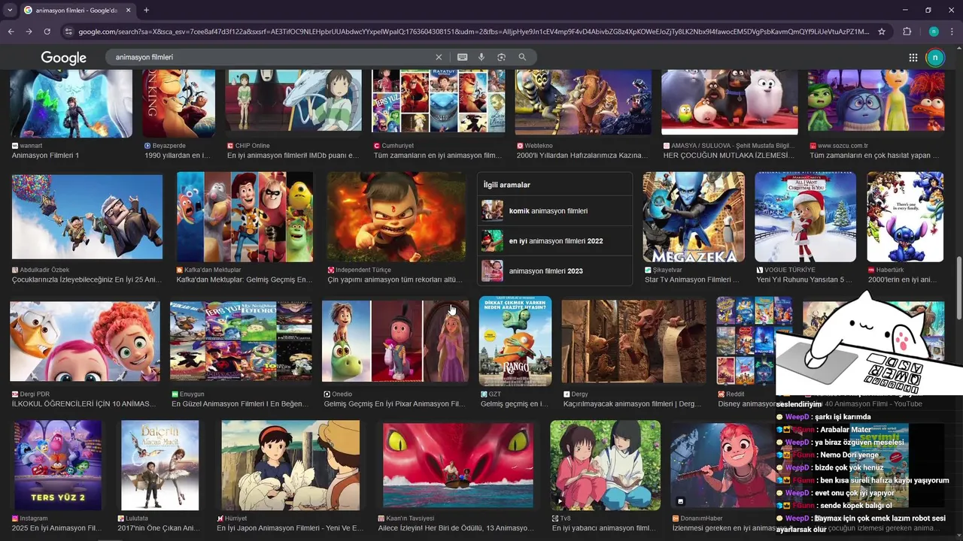Image resolution: width=963 pixels, height=541 pixels.
Task: Open the Rango poster thumbnail
Action: (515, 341)
